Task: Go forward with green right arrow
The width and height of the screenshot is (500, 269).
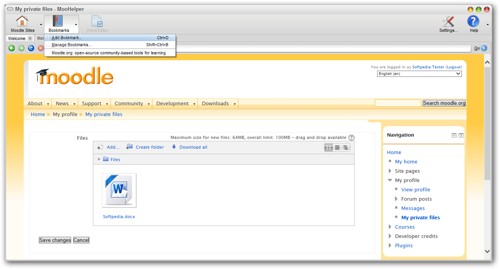Action: 21,48
